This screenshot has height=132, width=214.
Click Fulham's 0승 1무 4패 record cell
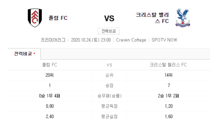click(50, 96)
